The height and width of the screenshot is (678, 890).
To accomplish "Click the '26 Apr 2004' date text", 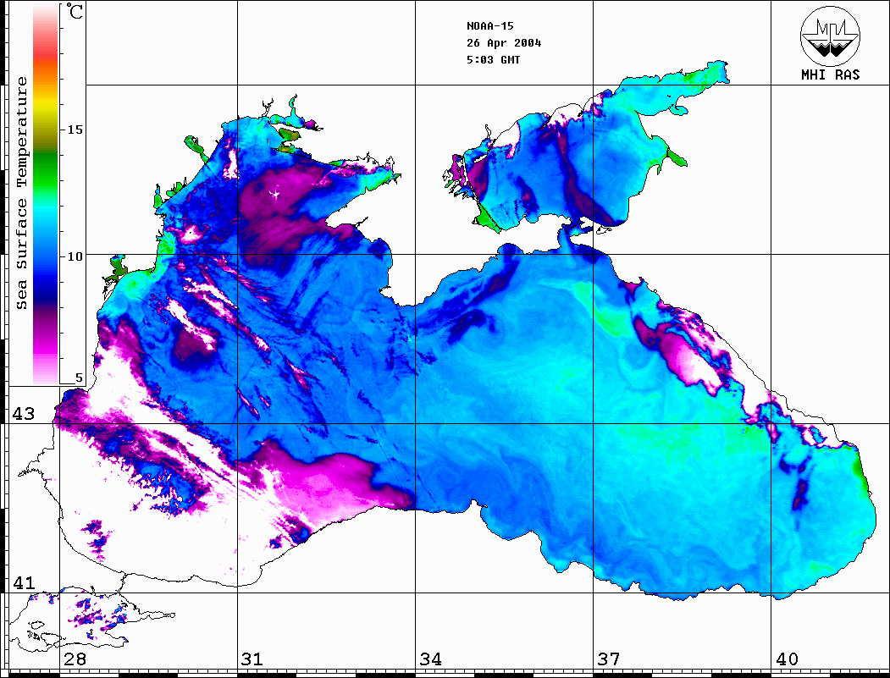I will point(504,43).
